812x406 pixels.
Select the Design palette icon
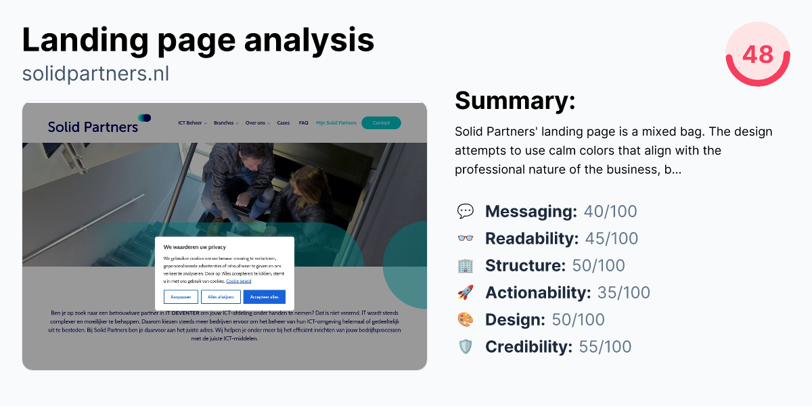click(466, 319)
